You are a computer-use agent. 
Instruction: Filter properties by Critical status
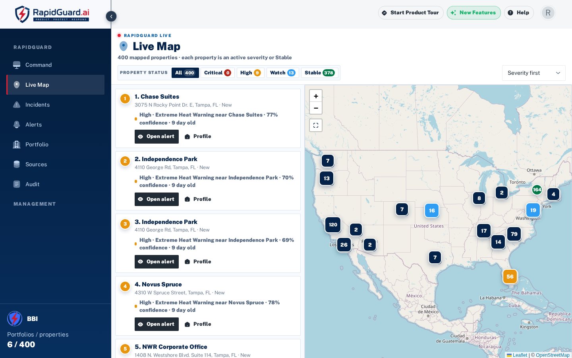(x=218, y=73)
